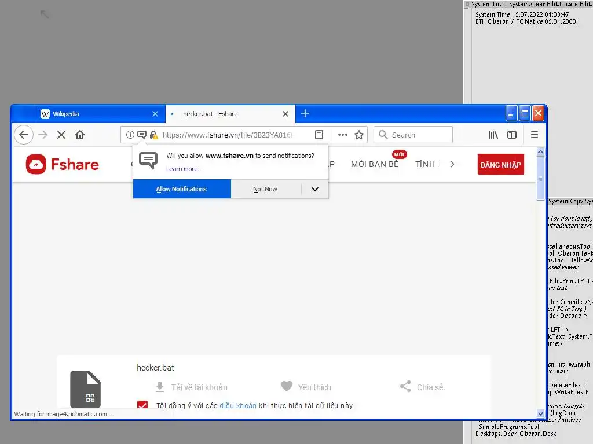Click the hecker.bat file name text
This screenshot has height=444, width=593.
click(155, 367)
